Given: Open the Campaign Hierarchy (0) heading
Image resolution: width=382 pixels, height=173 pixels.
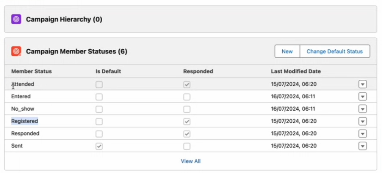Looking at the screenshot, I should (64, 19).
